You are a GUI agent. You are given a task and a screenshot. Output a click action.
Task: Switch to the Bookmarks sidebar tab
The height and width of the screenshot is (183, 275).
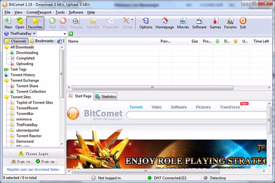click(x=42, y=41)
